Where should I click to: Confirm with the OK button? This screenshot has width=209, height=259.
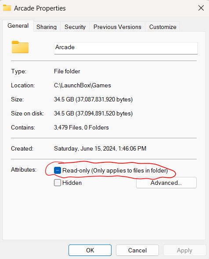point(90,250)
